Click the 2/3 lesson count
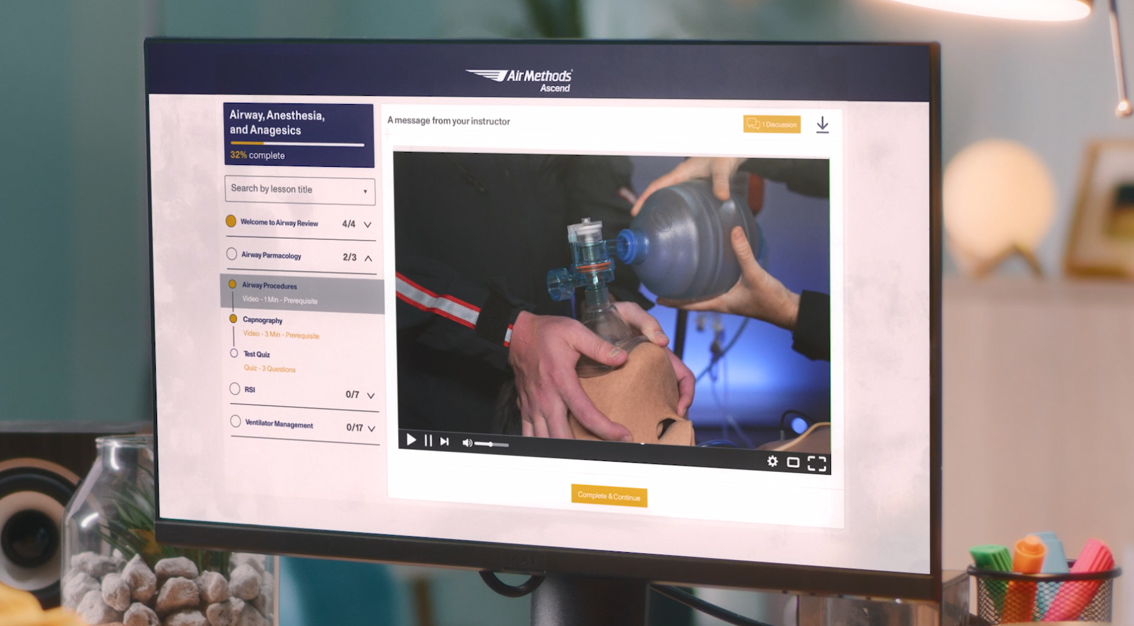This screenshot has height=626, width=1134. point(349,257)
